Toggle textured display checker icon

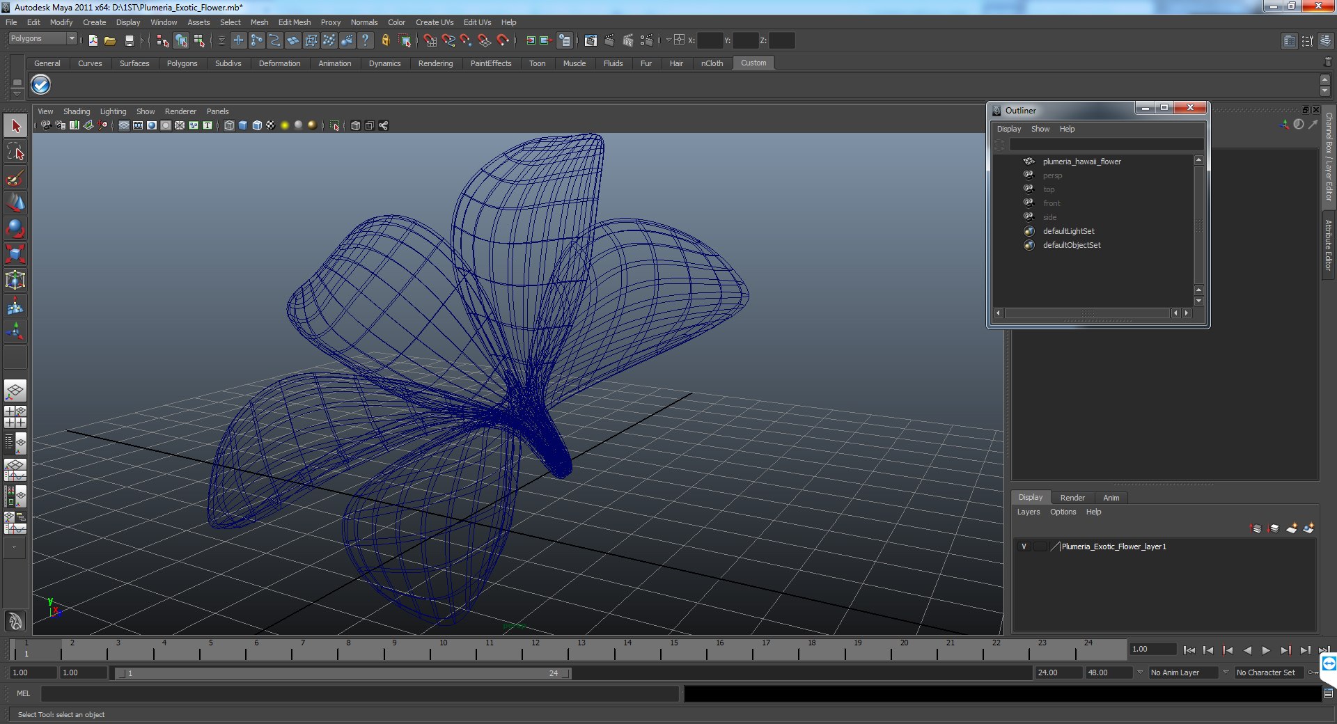click(271, 125)
